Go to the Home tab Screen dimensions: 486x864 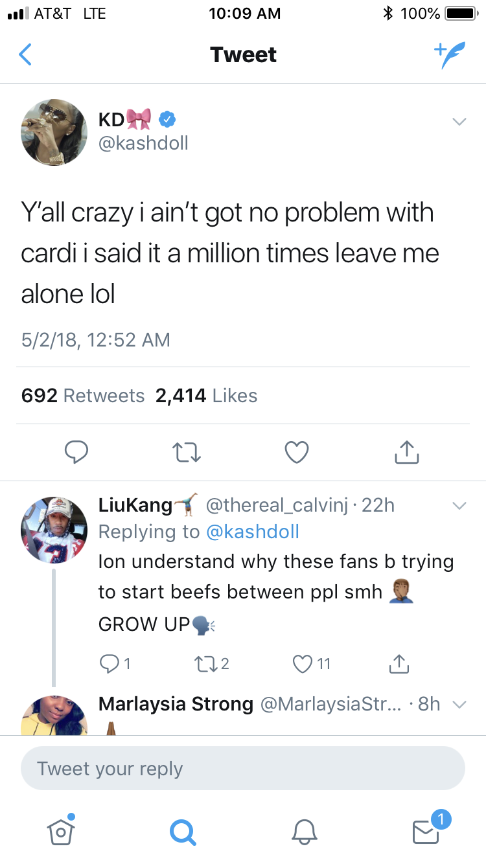60,830
